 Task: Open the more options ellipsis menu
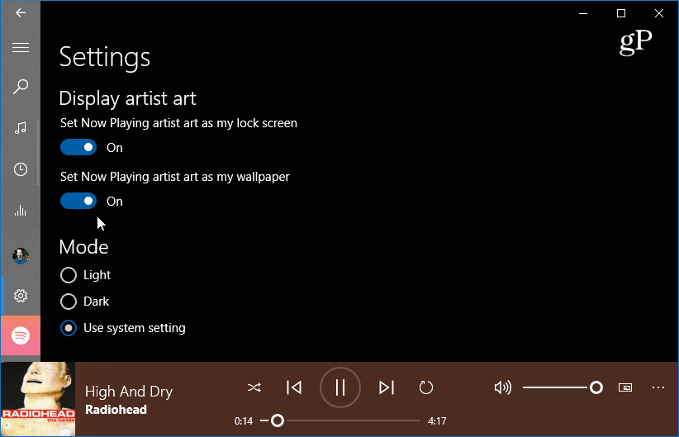[658, 387]
